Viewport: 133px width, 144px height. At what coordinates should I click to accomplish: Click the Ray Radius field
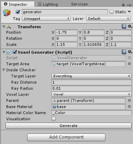tap(92, 88)
